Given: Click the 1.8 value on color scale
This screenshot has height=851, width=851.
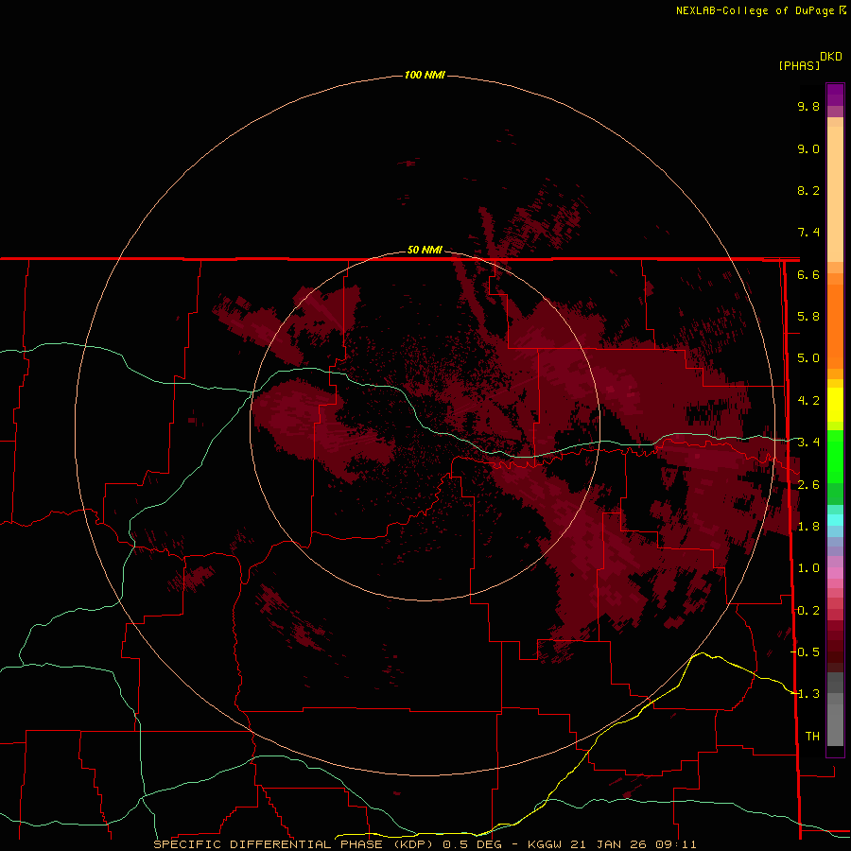Looking at the screenshot, I should pos(808,527).
